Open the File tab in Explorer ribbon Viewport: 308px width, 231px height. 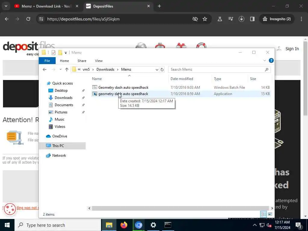click(x=47, y=61)
